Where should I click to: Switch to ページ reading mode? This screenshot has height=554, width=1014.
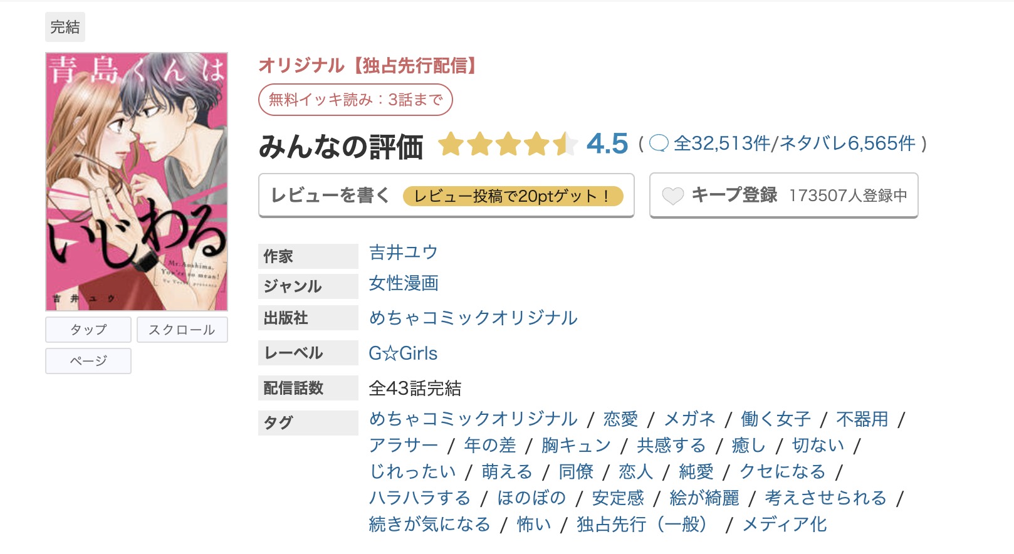coord(88,360)
